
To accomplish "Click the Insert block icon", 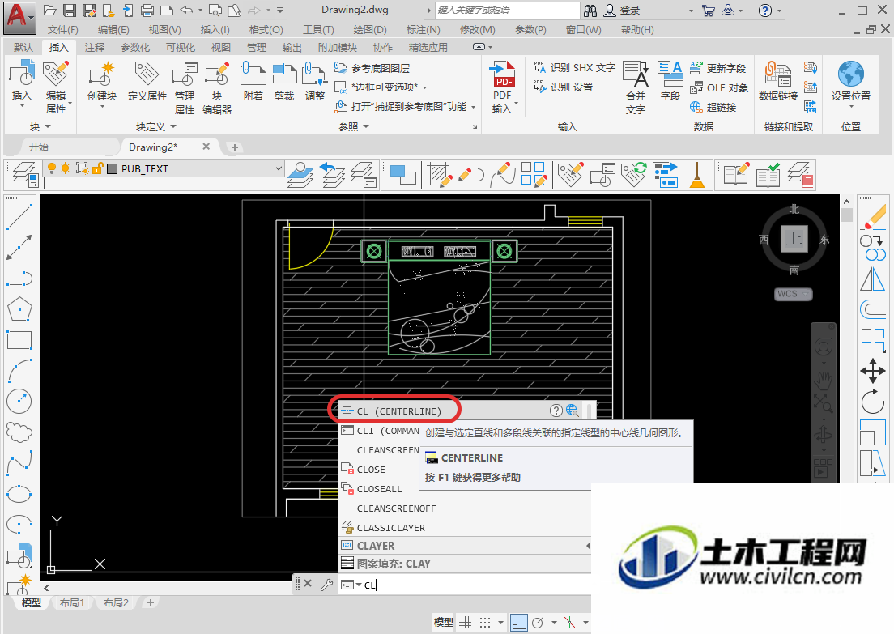I will tap(22, 74).
